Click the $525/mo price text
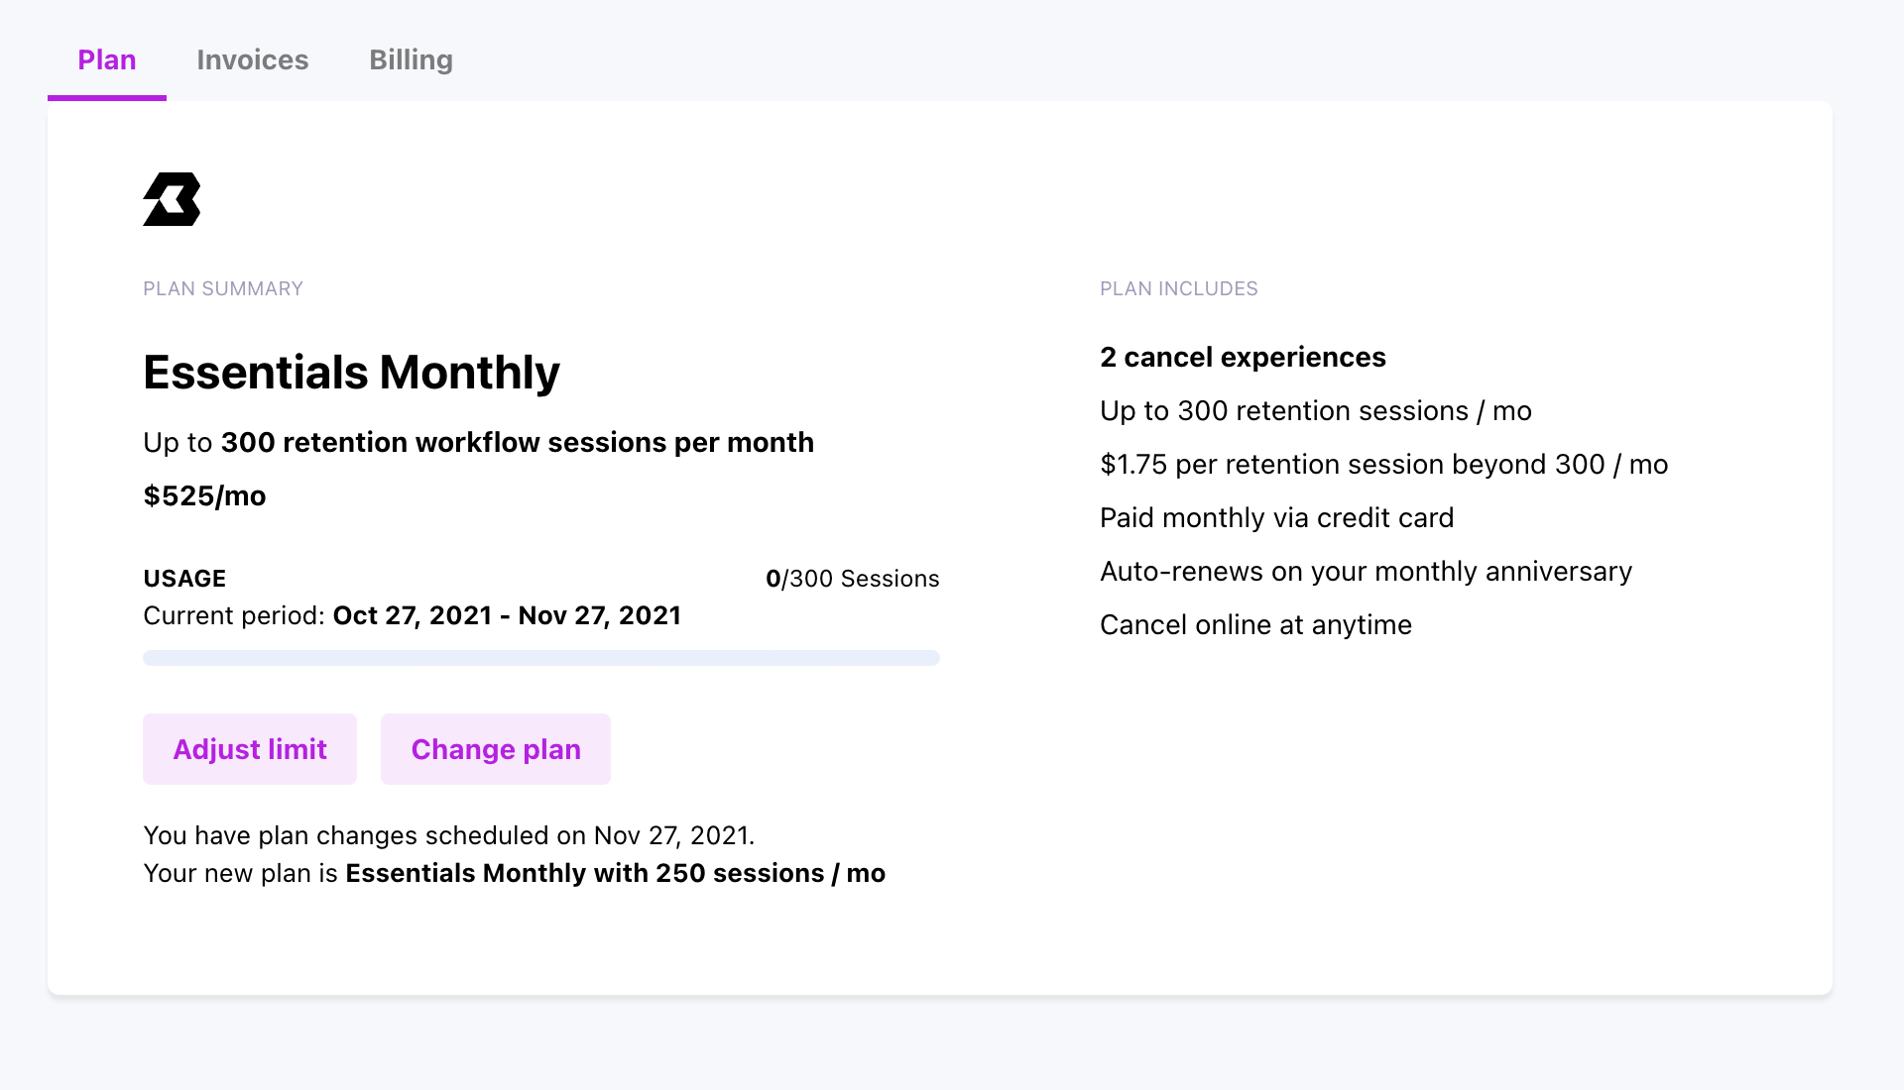 [204, 495]
